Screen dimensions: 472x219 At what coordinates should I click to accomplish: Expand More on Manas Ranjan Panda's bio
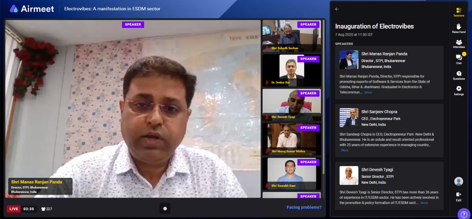(368, 92)
